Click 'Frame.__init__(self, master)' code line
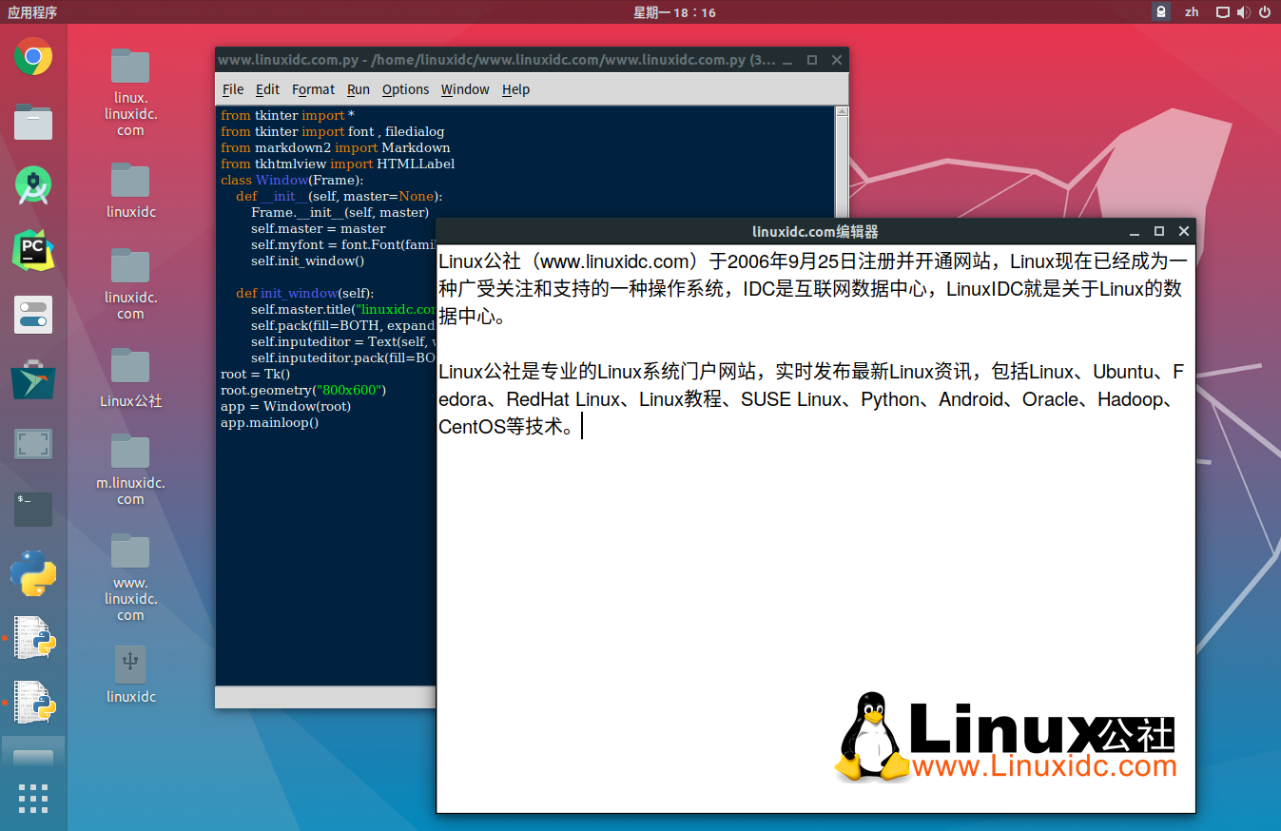Screen dimensions: 1281x831 340,212
